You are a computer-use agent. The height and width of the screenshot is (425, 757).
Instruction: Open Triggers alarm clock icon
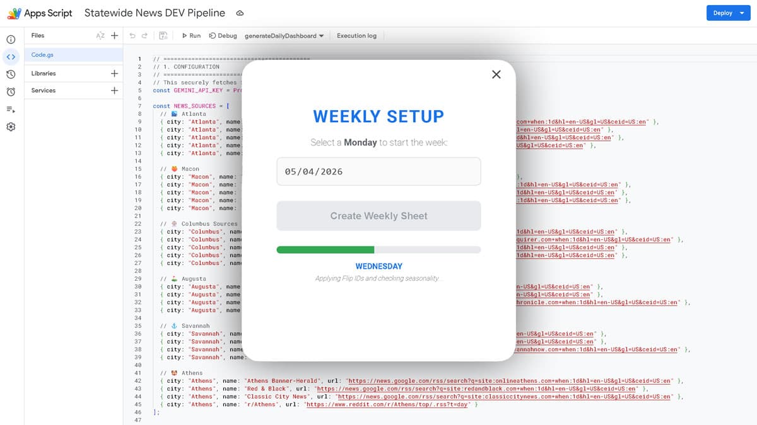[x=11, y=92]
